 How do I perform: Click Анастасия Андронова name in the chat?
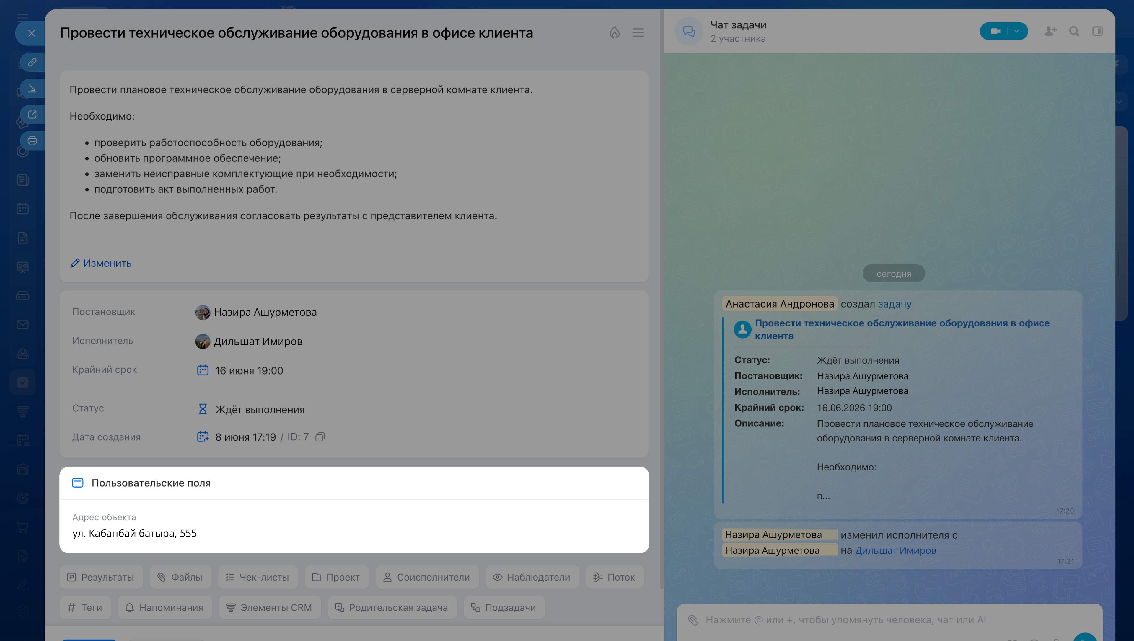pos(780,304)
